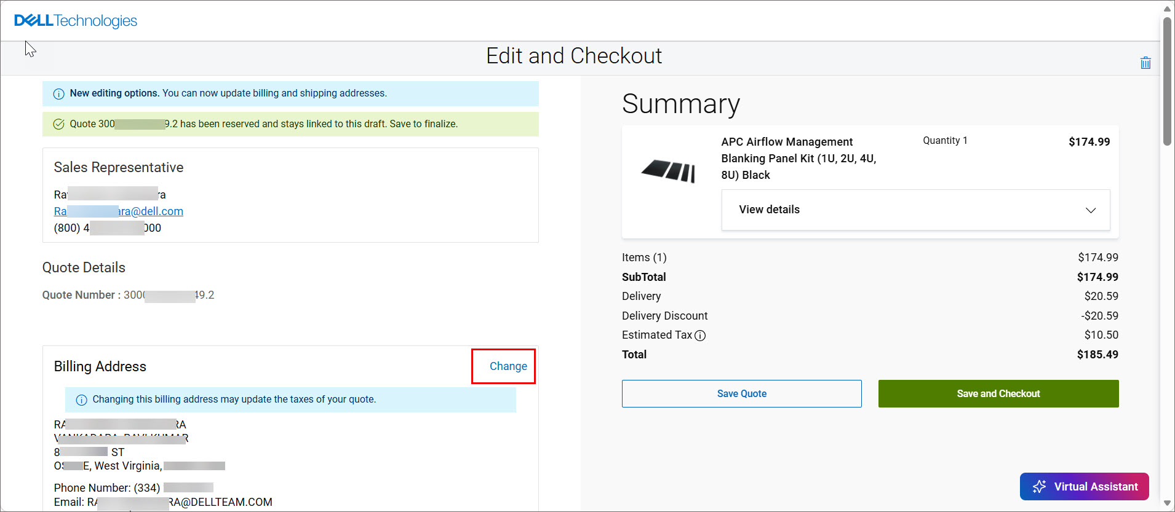
Task: Open View details for APC panel kit
Action: [x=915, y=210]
